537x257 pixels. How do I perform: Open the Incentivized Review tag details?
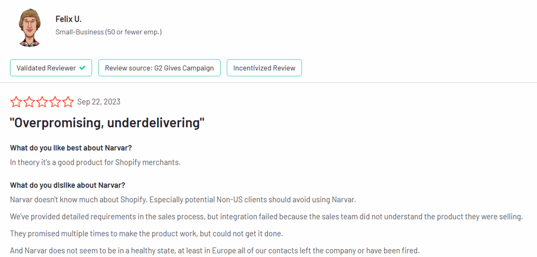264,67
